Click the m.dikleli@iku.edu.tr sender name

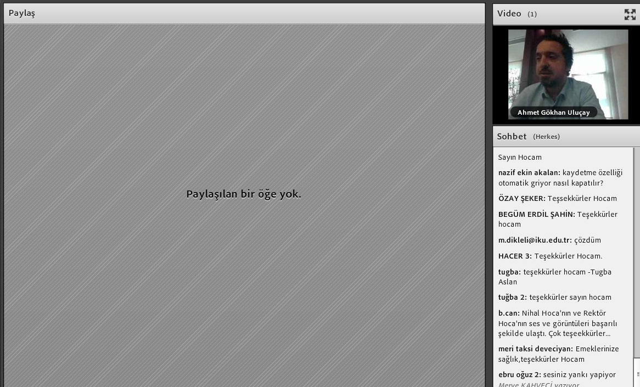click(535, 240)
